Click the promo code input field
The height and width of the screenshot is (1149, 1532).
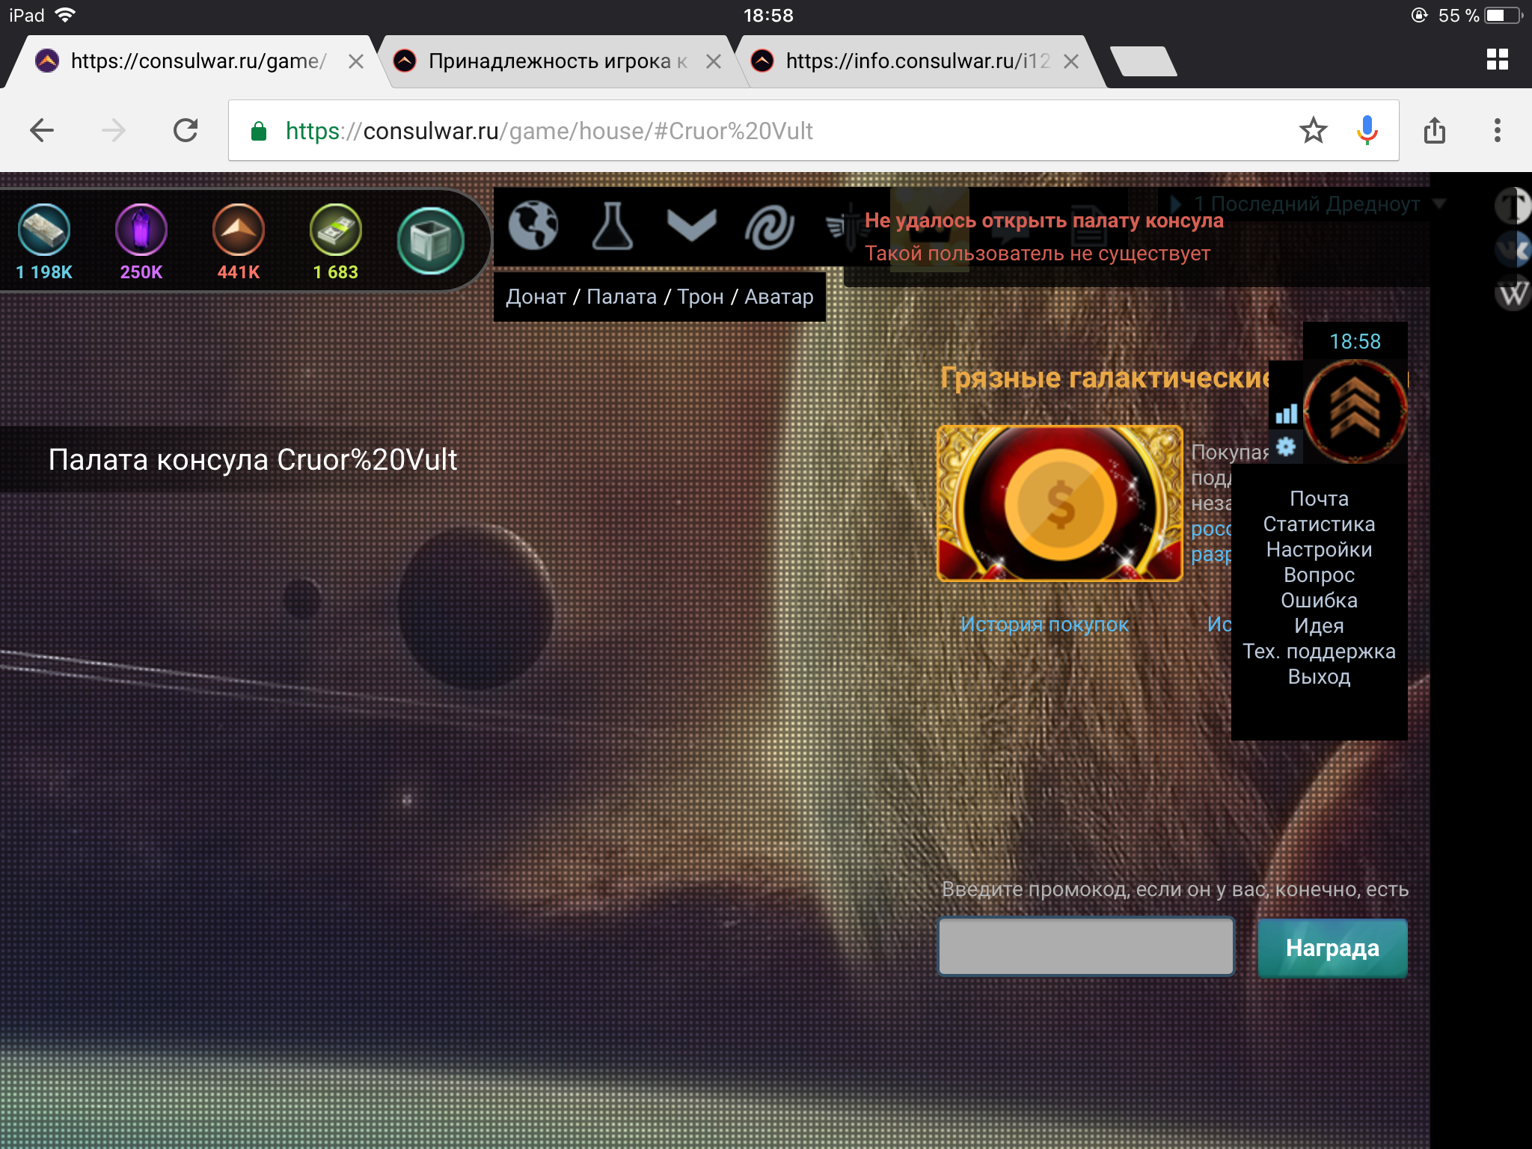[x=1085, y=947]
